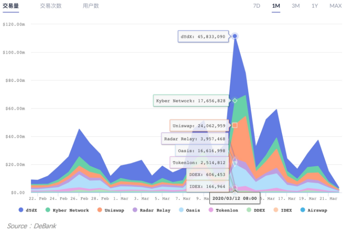Screen dimensions: 344x231
Task: Open the 交易次数 tab
Action: coord(51,6)
